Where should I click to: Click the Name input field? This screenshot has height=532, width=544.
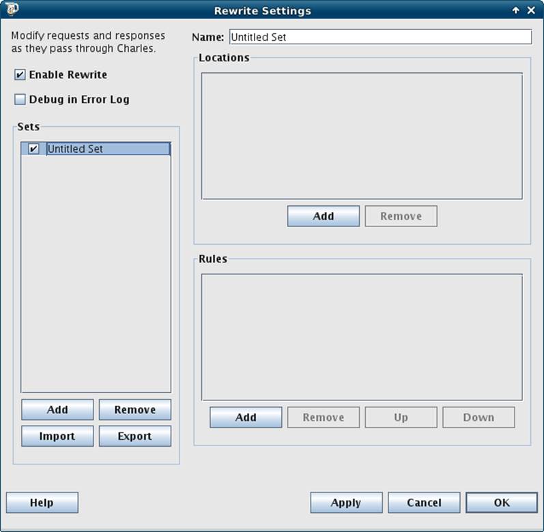click(x=380, y=37)
